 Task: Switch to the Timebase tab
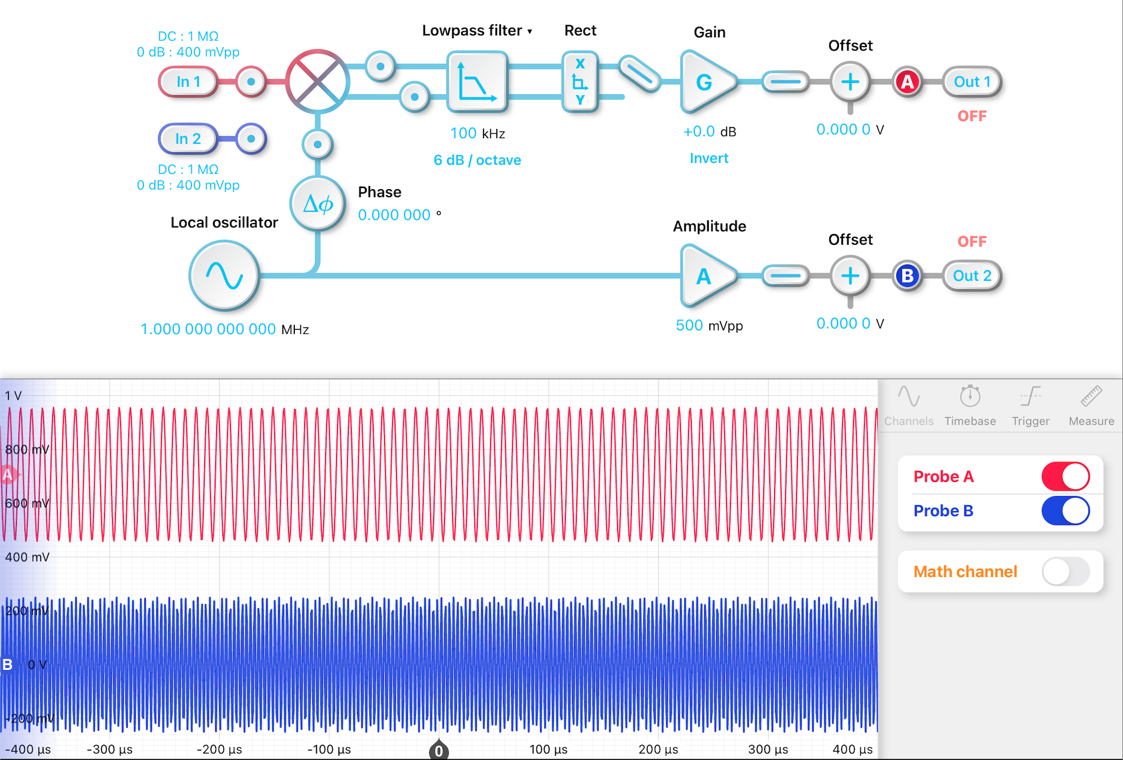coord(970,406)
